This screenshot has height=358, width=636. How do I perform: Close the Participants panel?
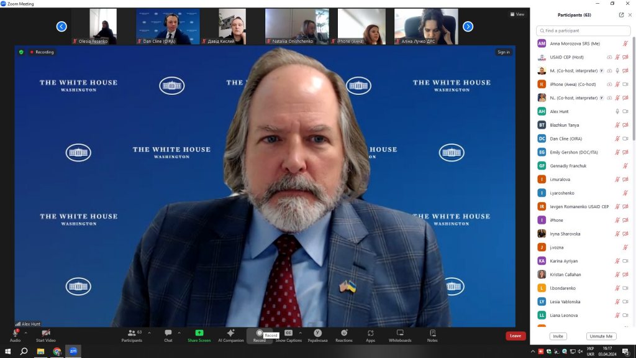coord(630,15)
